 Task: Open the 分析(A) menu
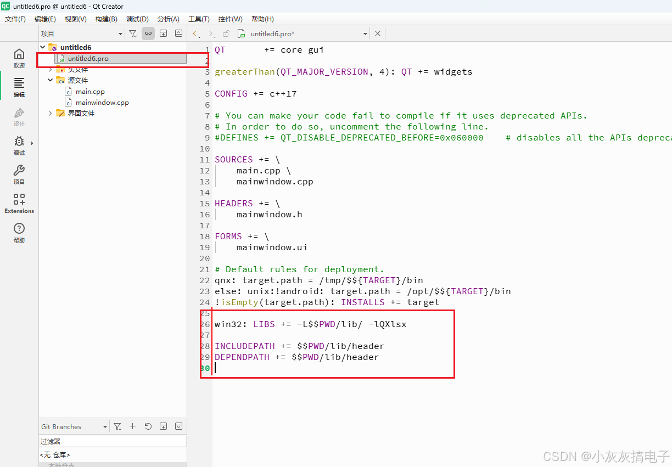(x=168, y=19)
